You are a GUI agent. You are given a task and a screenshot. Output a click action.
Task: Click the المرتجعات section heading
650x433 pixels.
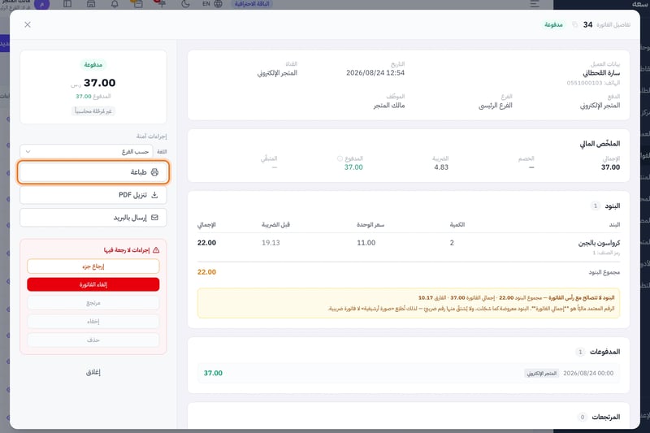(x=605, y=417)
